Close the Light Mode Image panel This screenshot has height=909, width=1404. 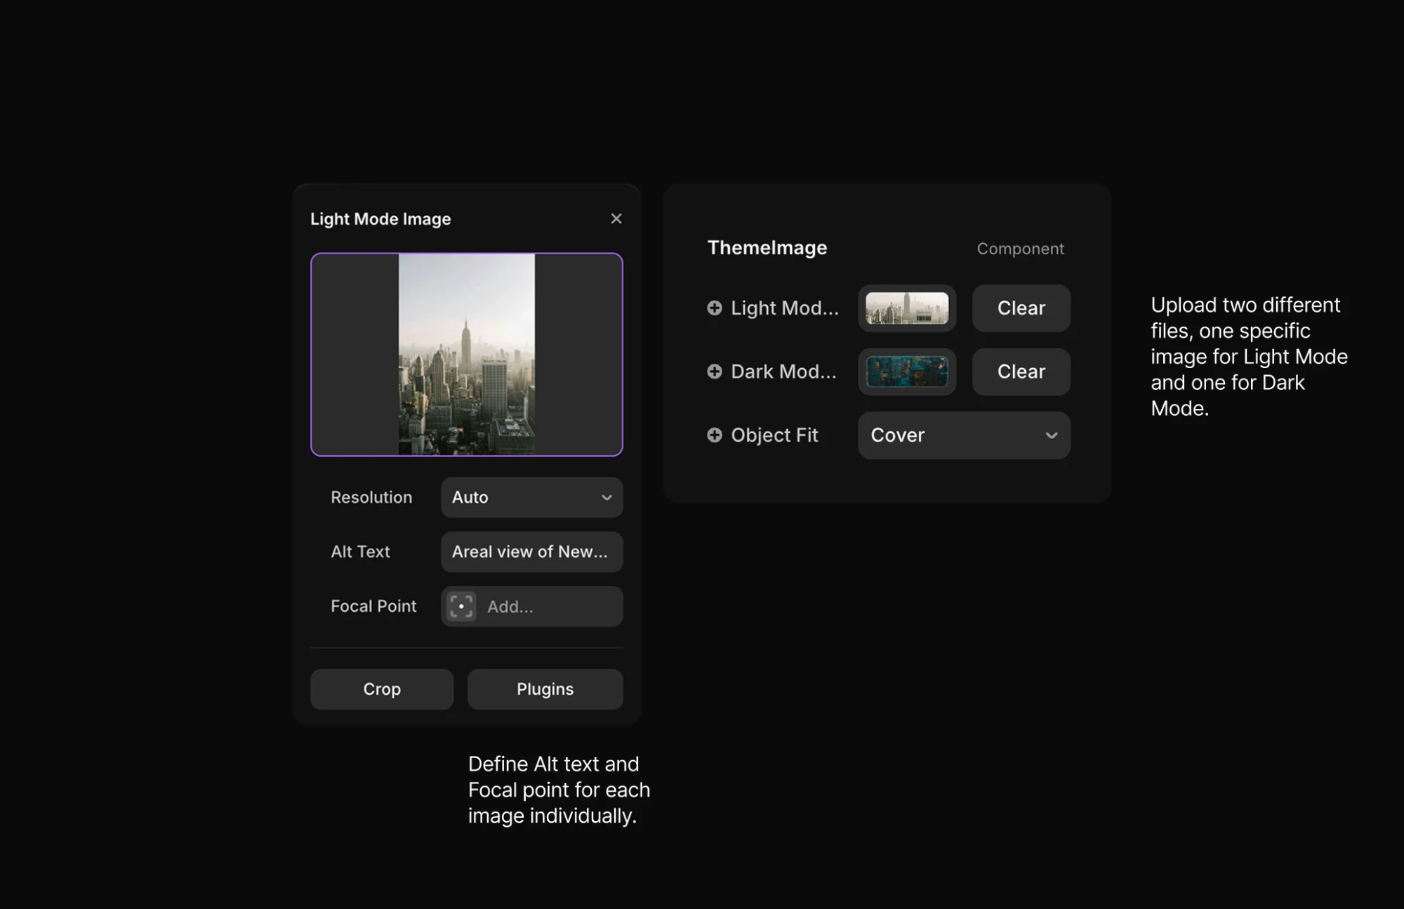click(x=616, y=218)
